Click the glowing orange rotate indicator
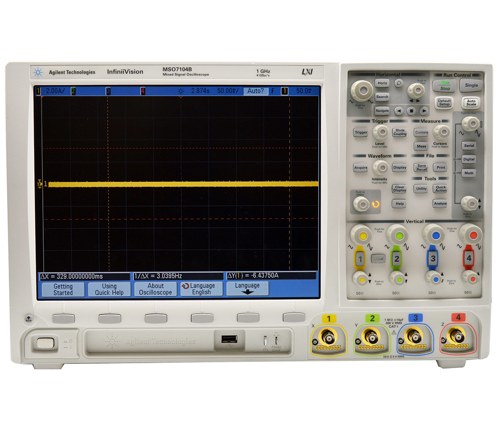The image size is (499, 426). (375, 204)
